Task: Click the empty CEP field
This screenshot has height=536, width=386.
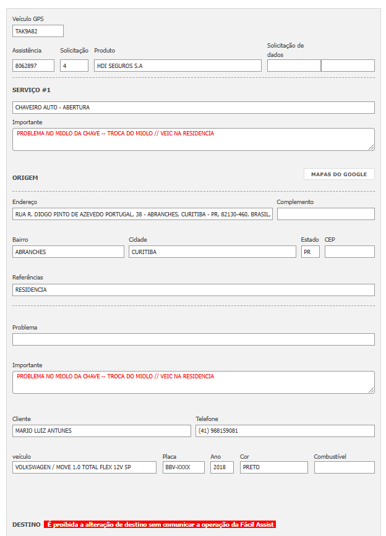Action: (350, 252)
